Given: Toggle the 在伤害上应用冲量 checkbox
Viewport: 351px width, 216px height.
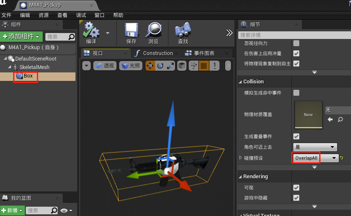Looking at the screenshot, I should pyautogui.click(x=296, y=53).
